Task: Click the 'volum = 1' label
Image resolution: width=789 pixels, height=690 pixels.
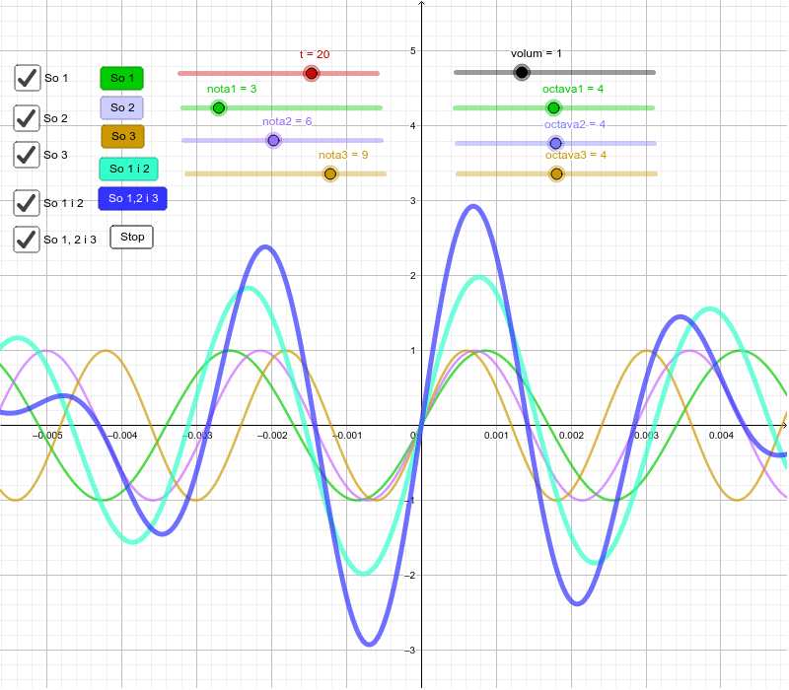Action: pos(537,53)
